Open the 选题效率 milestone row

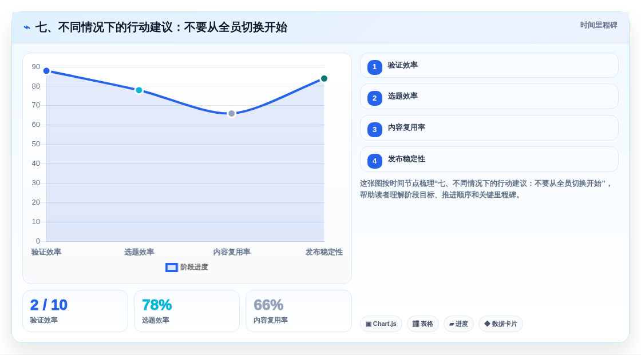tap(489, 97)
